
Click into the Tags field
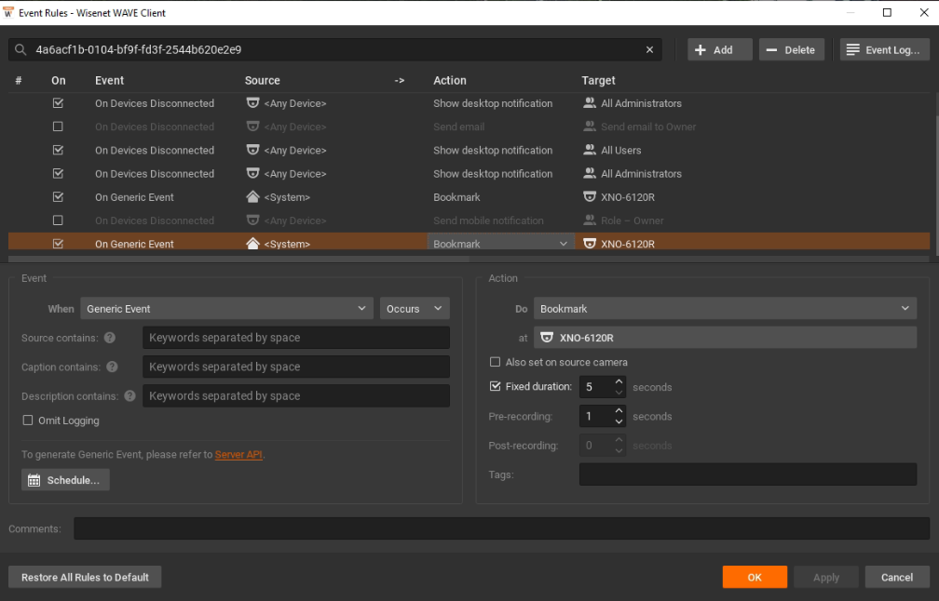pos(748,474)
